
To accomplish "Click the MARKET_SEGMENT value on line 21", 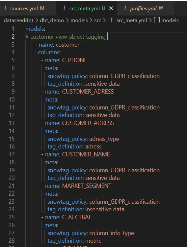I will click(87, 186).
